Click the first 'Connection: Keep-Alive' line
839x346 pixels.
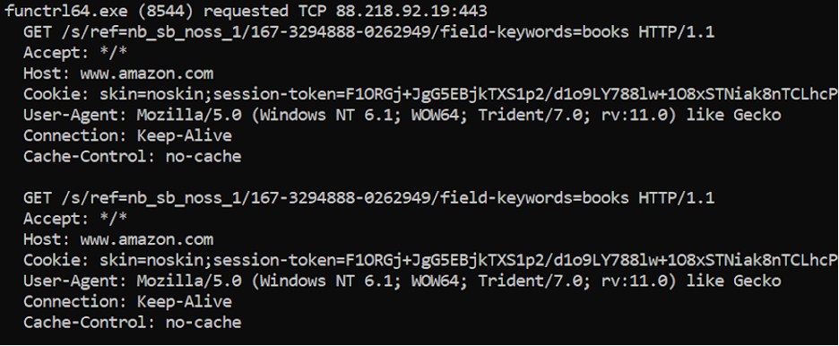(127, 136)
